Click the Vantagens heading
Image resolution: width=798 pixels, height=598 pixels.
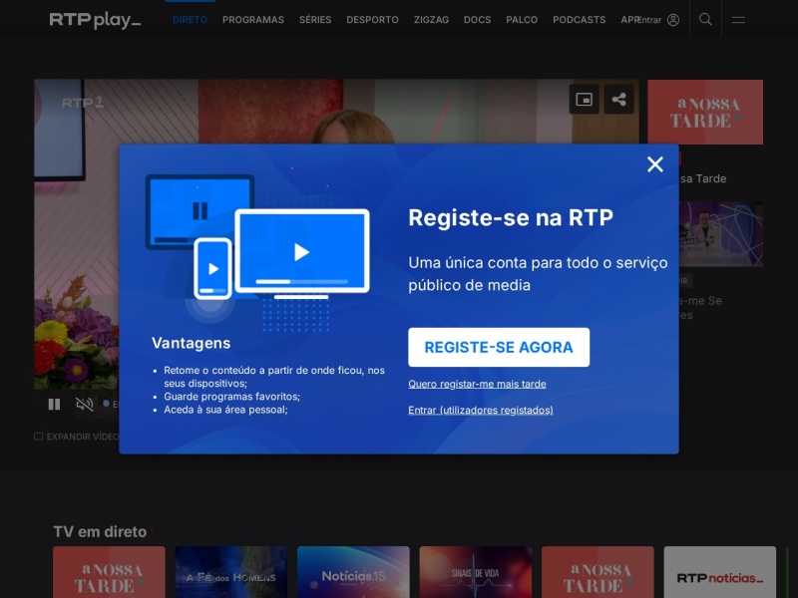pyautogui.click(x=191, y=343)
